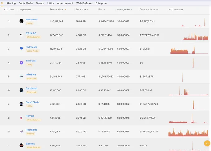Image resolution: width=211 pixels, height=151 pixels.
Task: Click the Utility tag under Gate2Chain
Action: [29, 106]
